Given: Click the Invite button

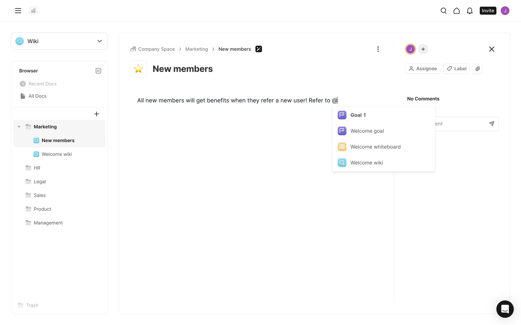Looking at the screenshot, I should [488, 11].
